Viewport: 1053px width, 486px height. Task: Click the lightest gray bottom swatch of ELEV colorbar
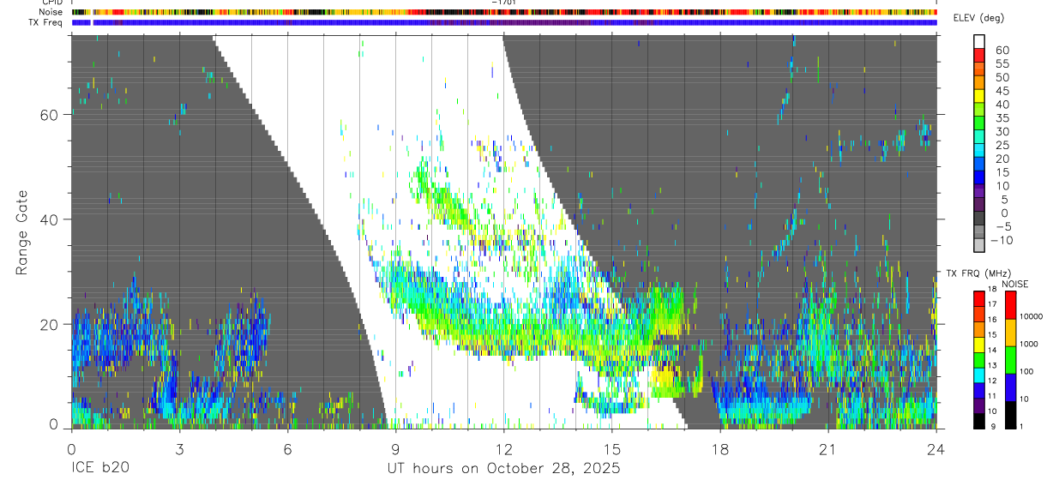coord(979,245)
